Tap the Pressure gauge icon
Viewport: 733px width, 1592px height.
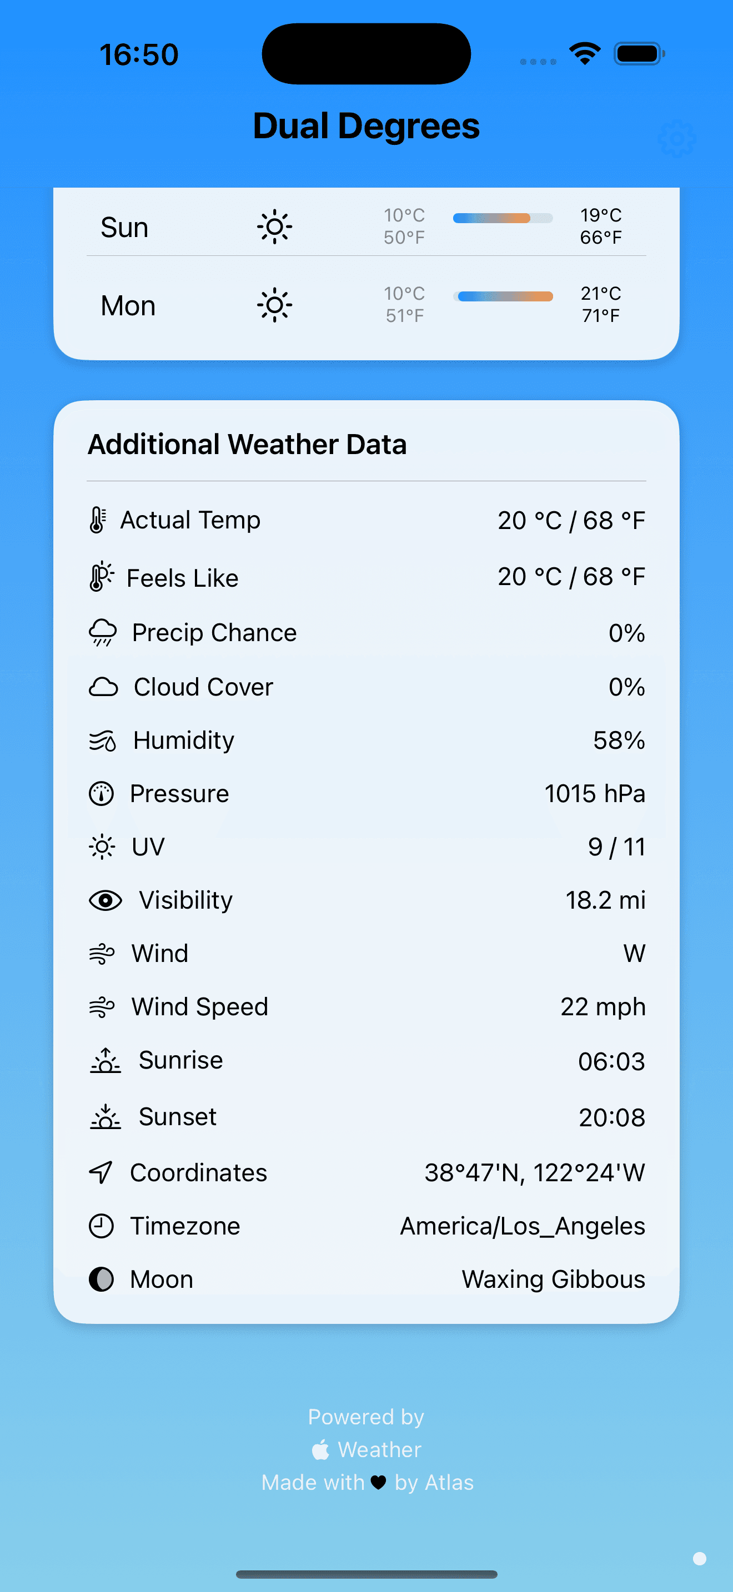click(x=102, y=794)
